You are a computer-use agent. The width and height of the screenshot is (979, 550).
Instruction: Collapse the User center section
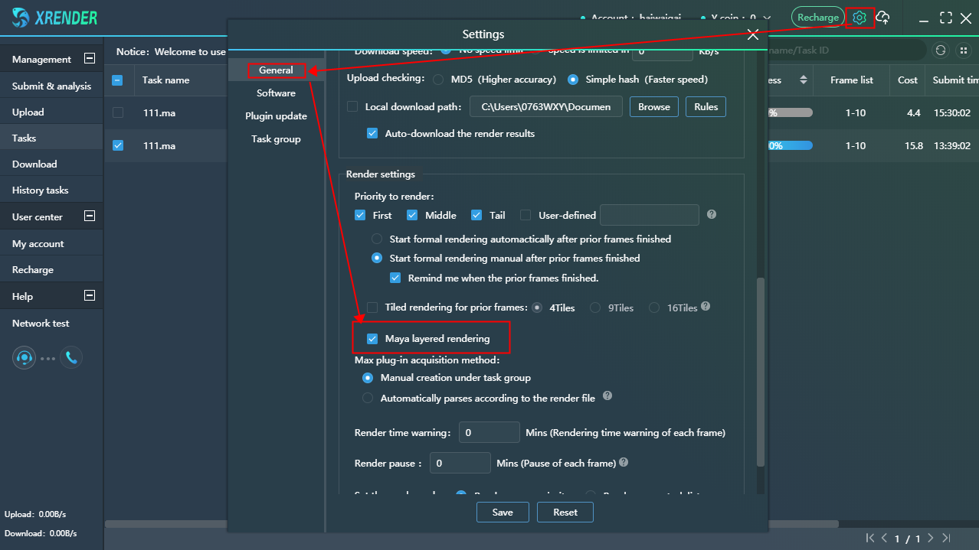pos(90,216)
